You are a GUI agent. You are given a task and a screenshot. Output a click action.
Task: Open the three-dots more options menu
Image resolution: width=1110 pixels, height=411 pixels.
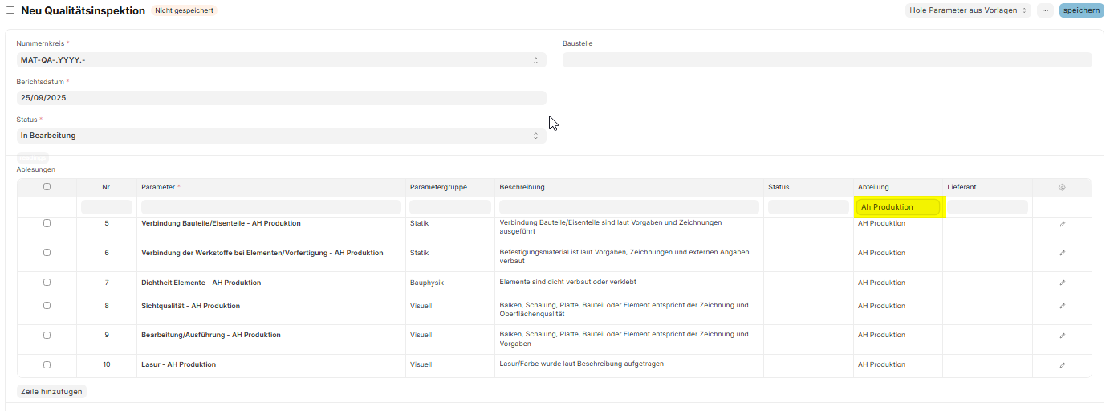[x=1044, y=10]
